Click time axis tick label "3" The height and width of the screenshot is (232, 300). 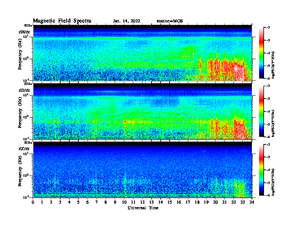tap(60, 202)
